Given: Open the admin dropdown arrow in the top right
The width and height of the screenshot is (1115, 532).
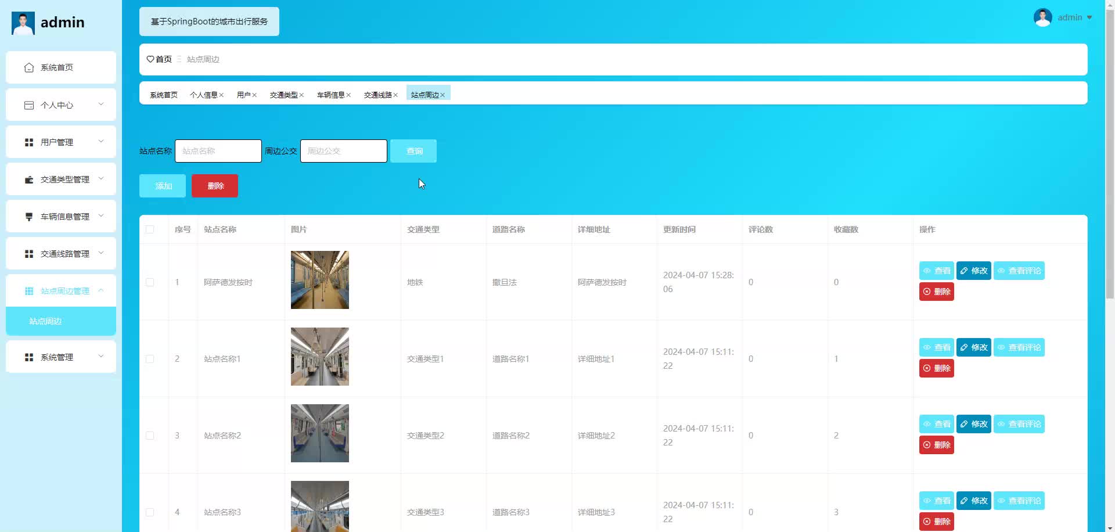Looking at the screenshot, I should pyautogui.click(x=1089, y=17).
